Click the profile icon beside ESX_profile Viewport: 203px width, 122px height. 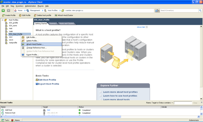click(6, 23)
